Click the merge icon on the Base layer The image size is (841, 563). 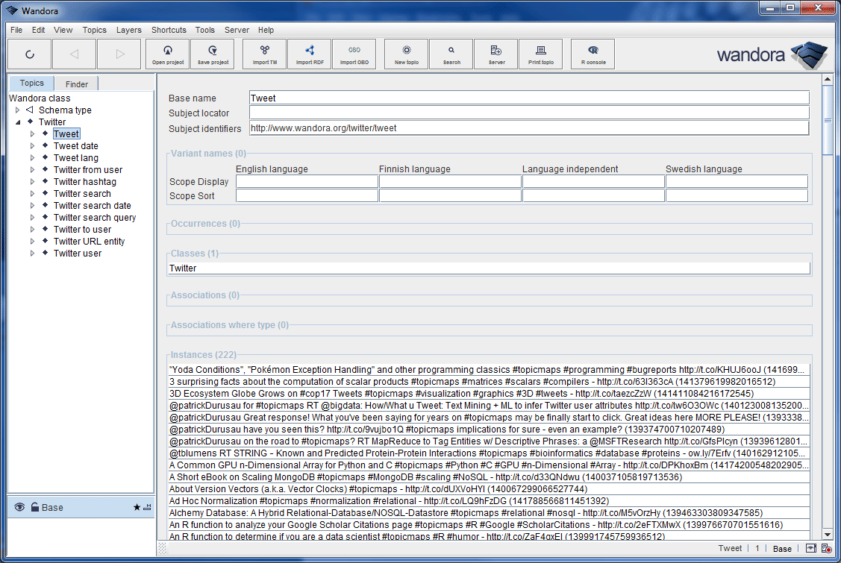coord(148,507)
